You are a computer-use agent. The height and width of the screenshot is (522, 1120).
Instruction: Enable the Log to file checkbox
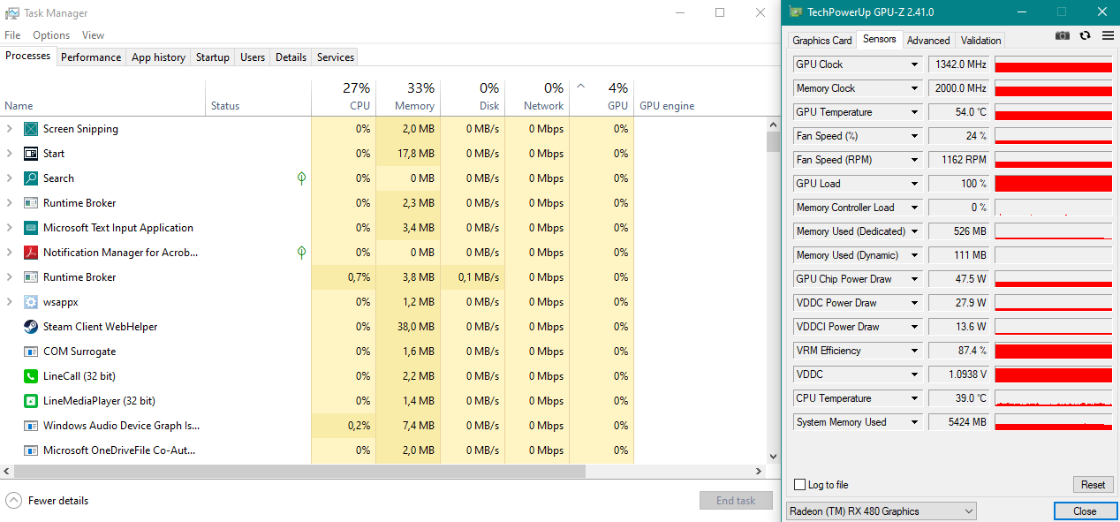click(x=800, y=485)
